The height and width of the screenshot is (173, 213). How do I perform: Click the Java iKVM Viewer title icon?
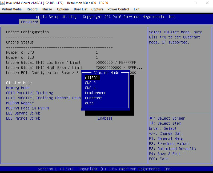[x=2, y=3]
